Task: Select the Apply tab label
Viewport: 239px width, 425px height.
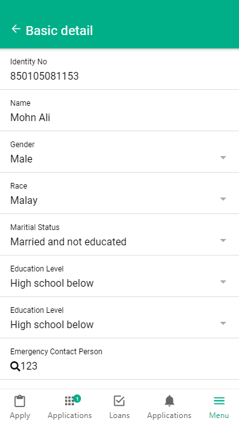Action: pos(20,415)
